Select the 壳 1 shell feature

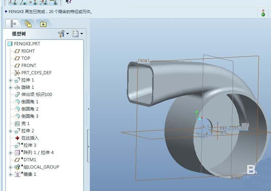pyautogui.click(x=25, y=124)
